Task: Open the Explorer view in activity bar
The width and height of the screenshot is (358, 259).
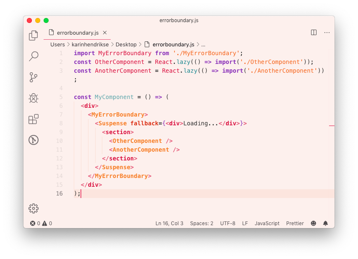Action: tap(34, 36)
